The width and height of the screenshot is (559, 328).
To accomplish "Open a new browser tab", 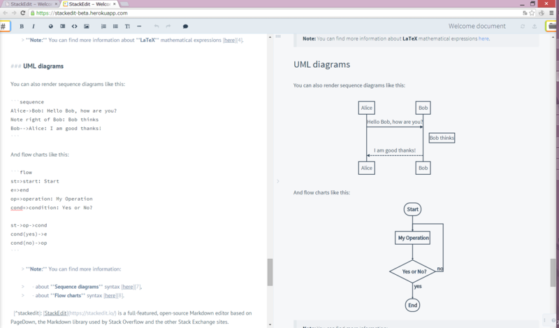I will pyautogui.click(x=124, y=4).
